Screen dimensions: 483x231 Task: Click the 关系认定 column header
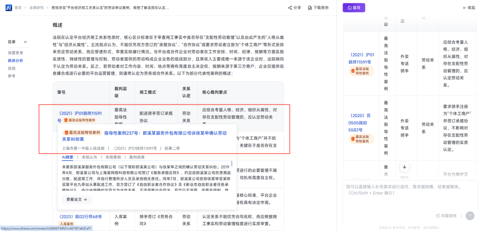[186, 92]
